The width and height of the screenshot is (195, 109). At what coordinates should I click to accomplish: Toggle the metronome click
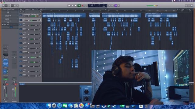(119, 6)
